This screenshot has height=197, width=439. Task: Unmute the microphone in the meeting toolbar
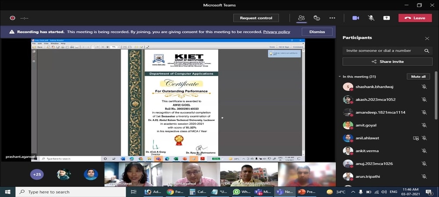pyautogui.click(x=371, y=18)
